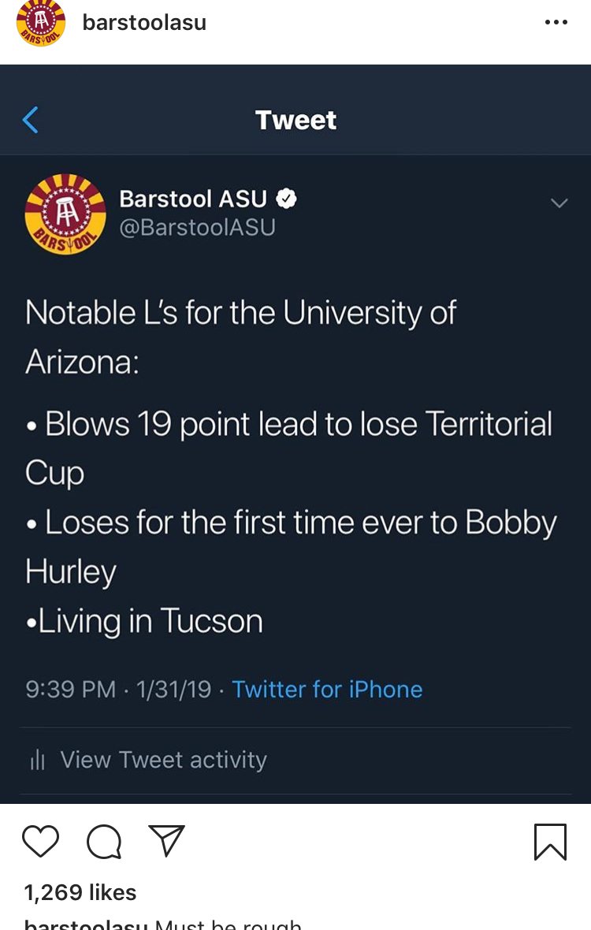591x930 pixels.
Task: Click the verified badge next to Barstool ASU
Action: point(286,199)
